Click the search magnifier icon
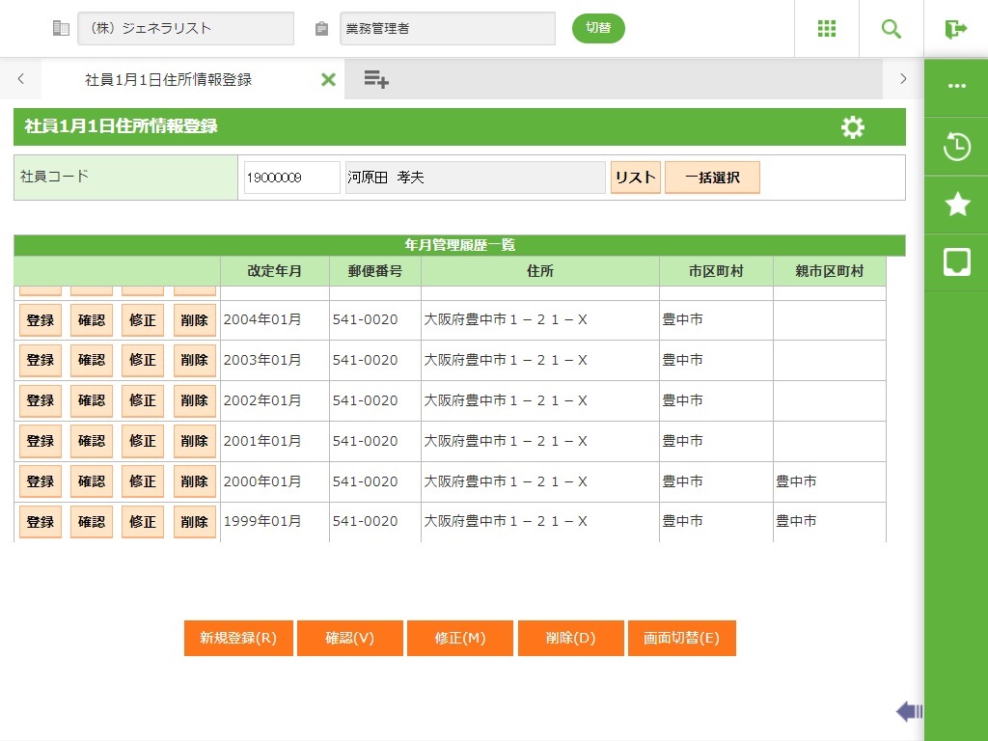 click(x=892, y=29)
